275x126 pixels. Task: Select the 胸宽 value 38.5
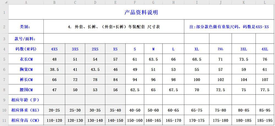pos(54,69)
